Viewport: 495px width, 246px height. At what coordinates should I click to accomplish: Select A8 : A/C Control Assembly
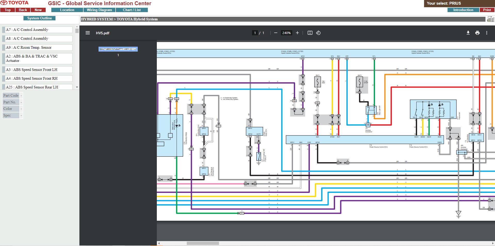coord(37,39)
